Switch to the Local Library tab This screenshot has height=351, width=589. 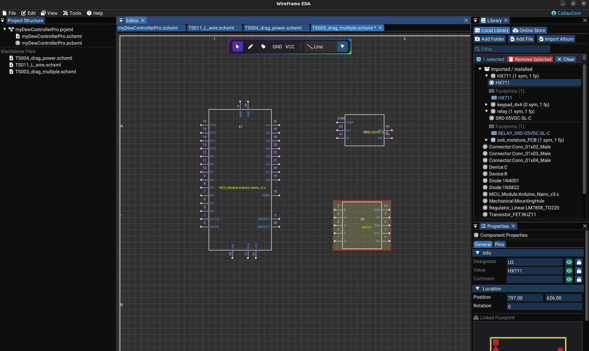click(492, 30)
